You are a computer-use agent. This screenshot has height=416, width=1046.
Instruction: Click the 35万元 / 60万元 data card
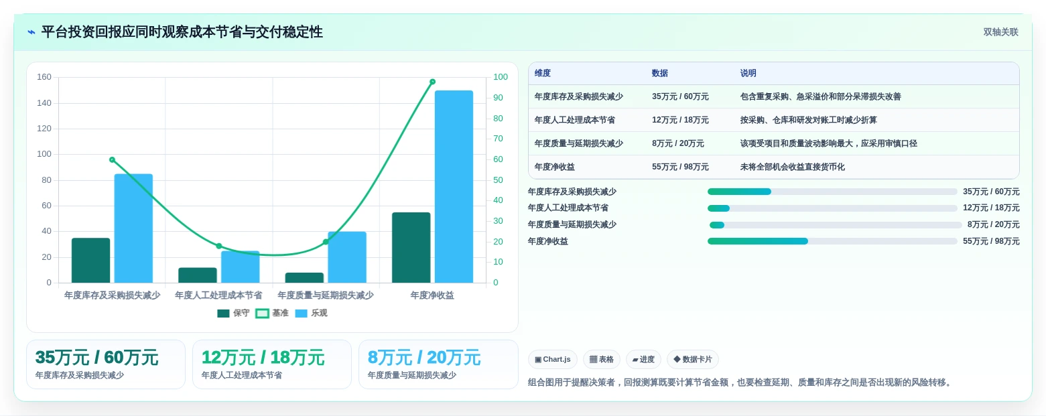[x=106, y=364]
